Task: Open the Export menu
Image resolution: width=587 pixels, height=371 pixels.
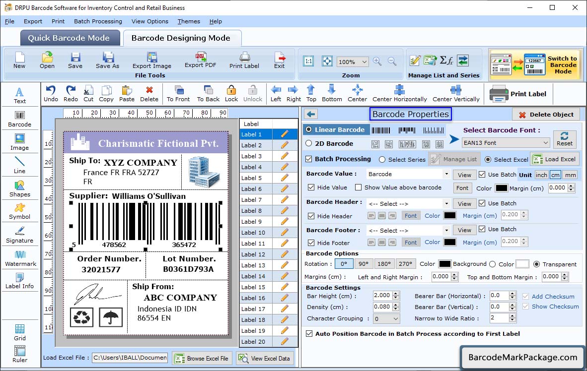Action: 33,21
